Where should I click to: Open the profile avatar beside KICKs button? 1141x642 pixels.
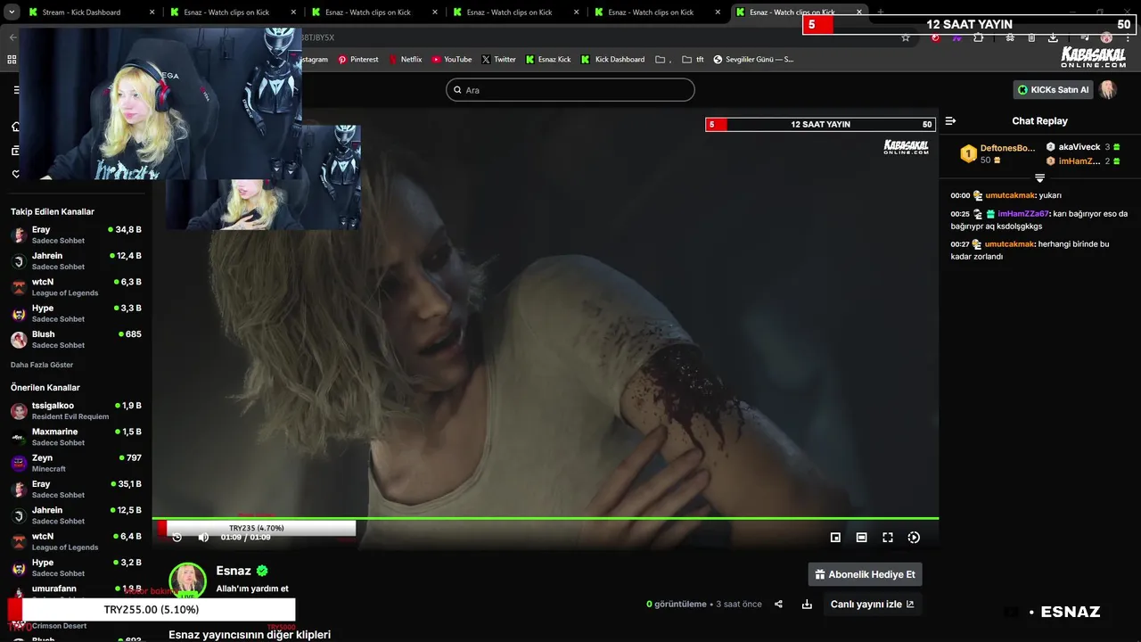(1108, 90)
